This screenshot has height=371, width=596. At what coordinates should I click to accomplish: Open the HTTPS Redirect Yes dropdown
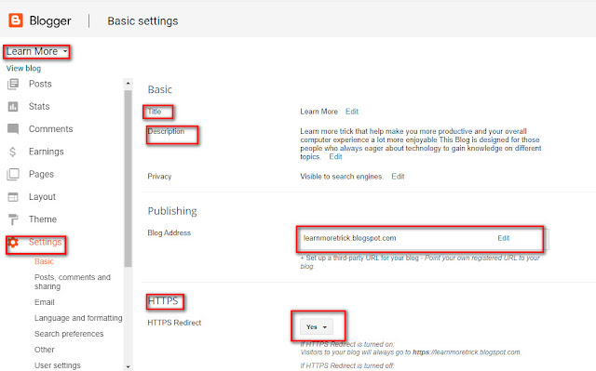tap(317, 327)
